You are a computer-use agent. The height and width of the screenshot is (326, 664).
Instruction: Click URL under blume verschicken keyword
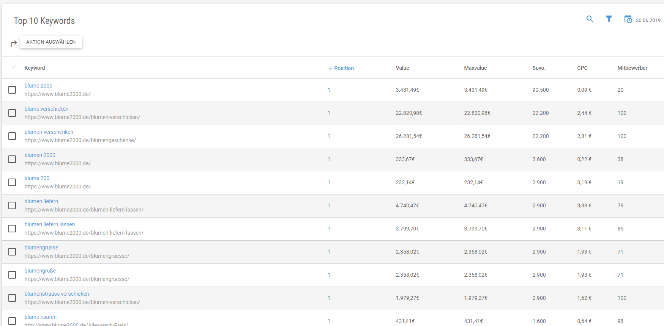coord(82,117)
